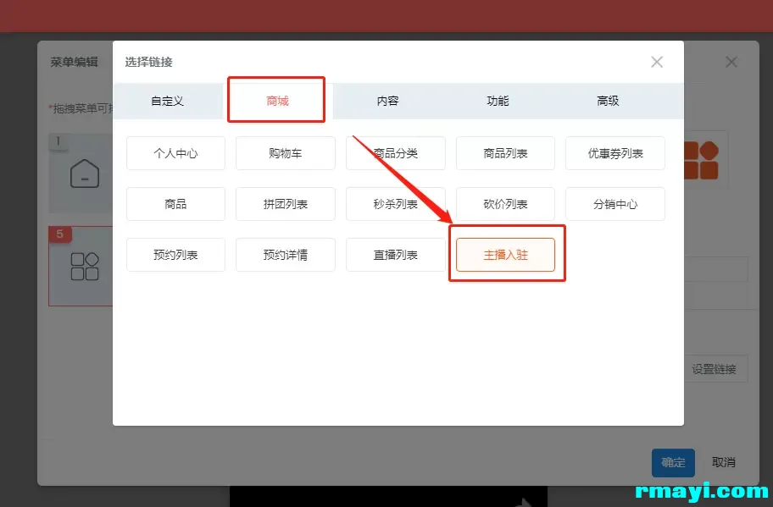Pick the 直播列表 link option
The image size is (773, 507).
click(x=395, y=255)
